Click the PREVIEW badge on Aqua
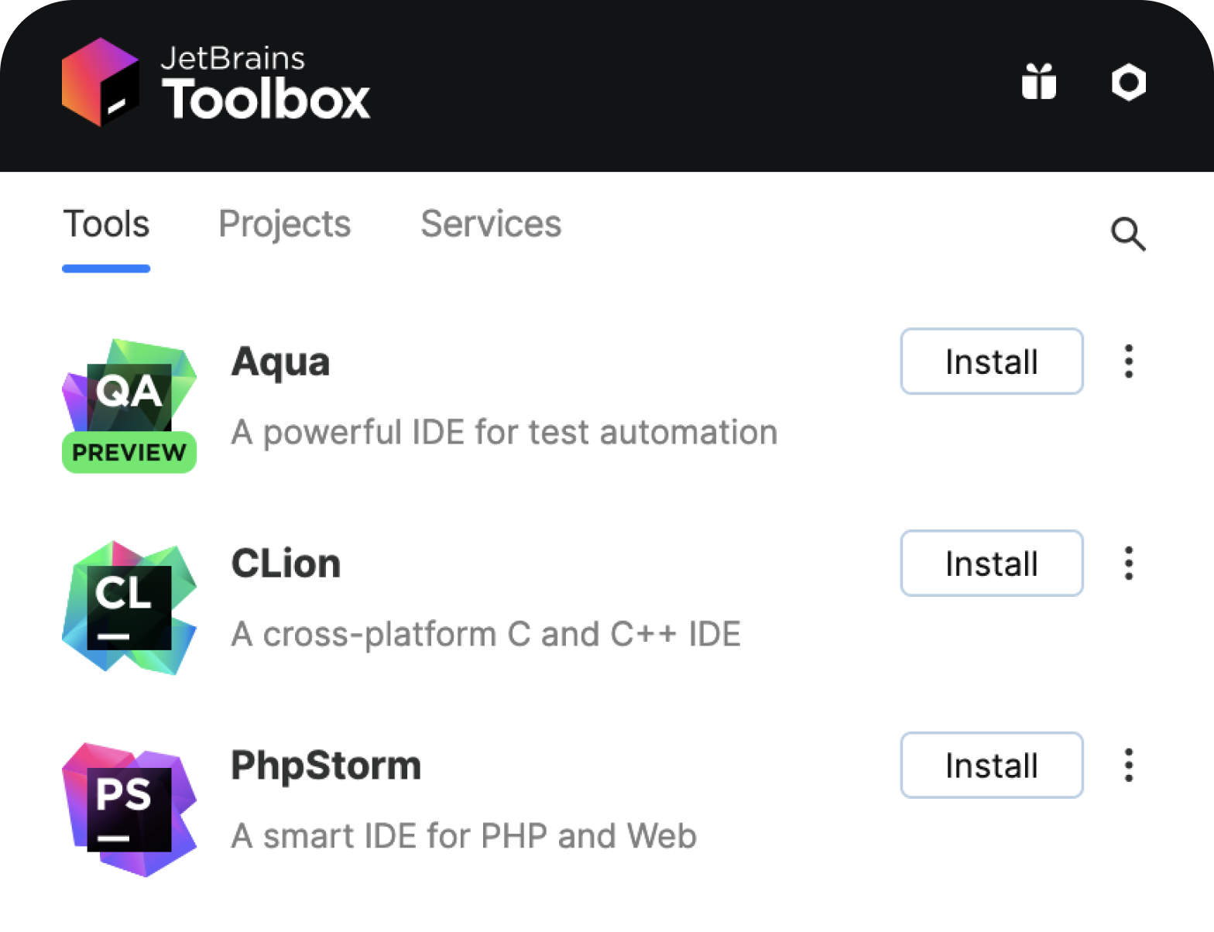The width and height of the screenshot is (1214, 932). [129, 452]
